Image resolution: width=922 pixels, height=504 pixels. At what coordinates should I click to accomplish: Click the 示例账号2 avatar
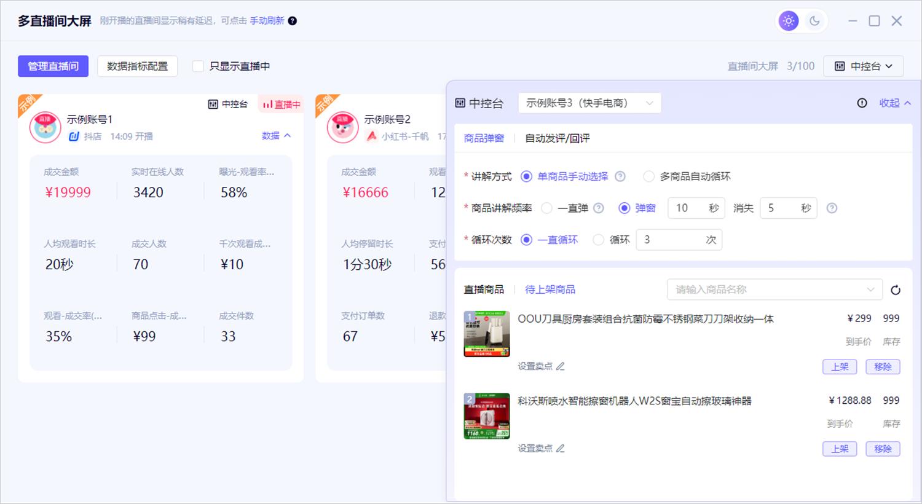click(342, 127)
